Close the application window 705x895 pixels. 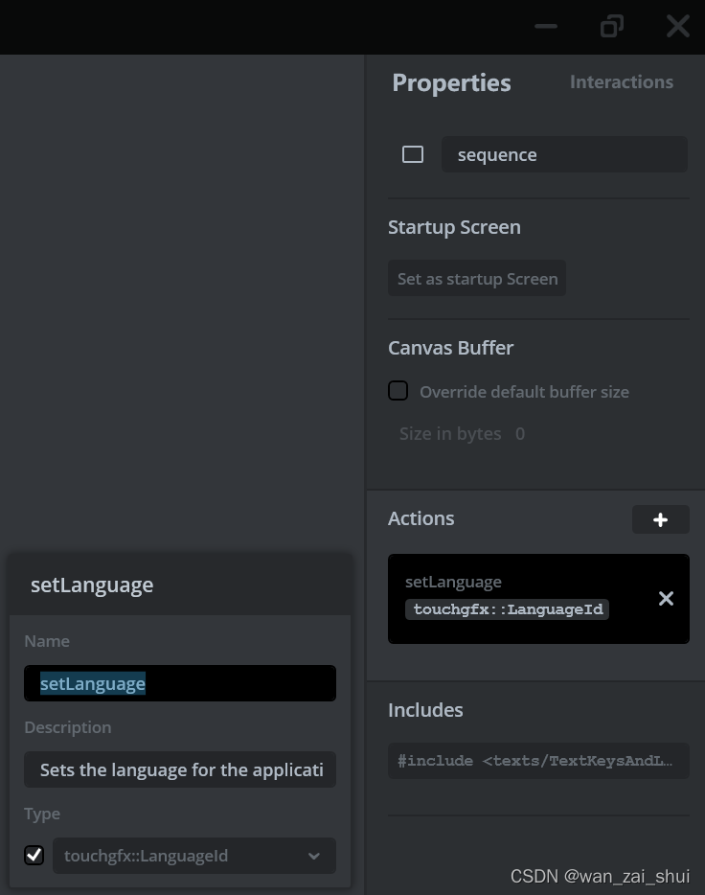point(677,26)
